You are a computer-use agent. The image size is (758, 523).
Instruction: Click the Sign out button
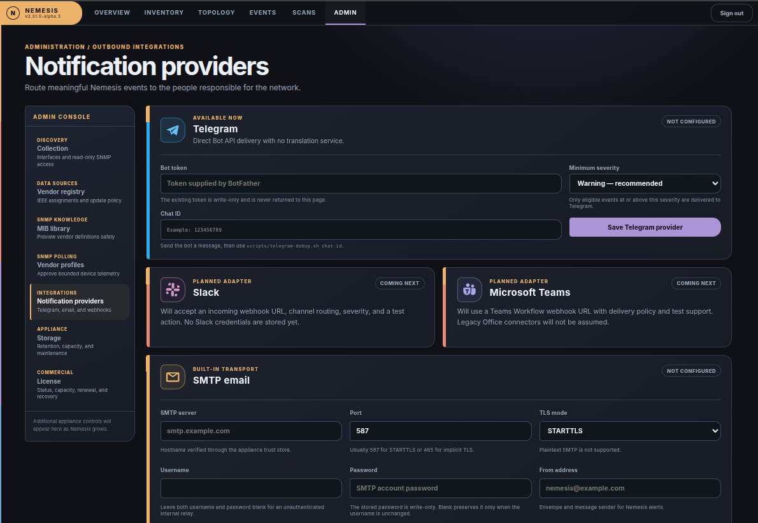coord(731,13)
